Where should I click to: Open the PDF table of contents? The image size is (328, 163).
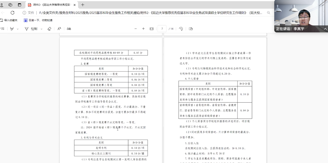click(3, 29)
